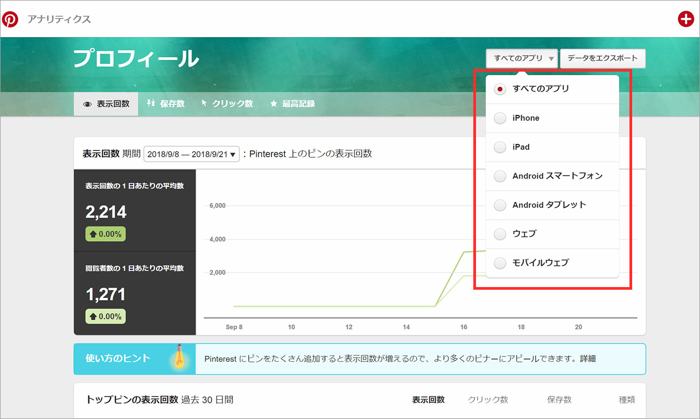Click the データをエクスポート button
Screen dimensions: 700x419
pyautogui.click(x=603, y=58)
